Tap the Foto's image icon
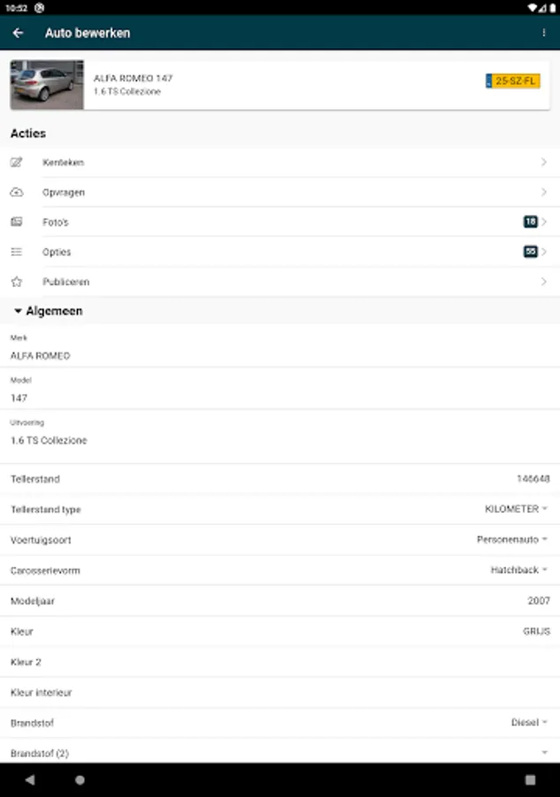 pyautogui.click(x=16, y=222)
